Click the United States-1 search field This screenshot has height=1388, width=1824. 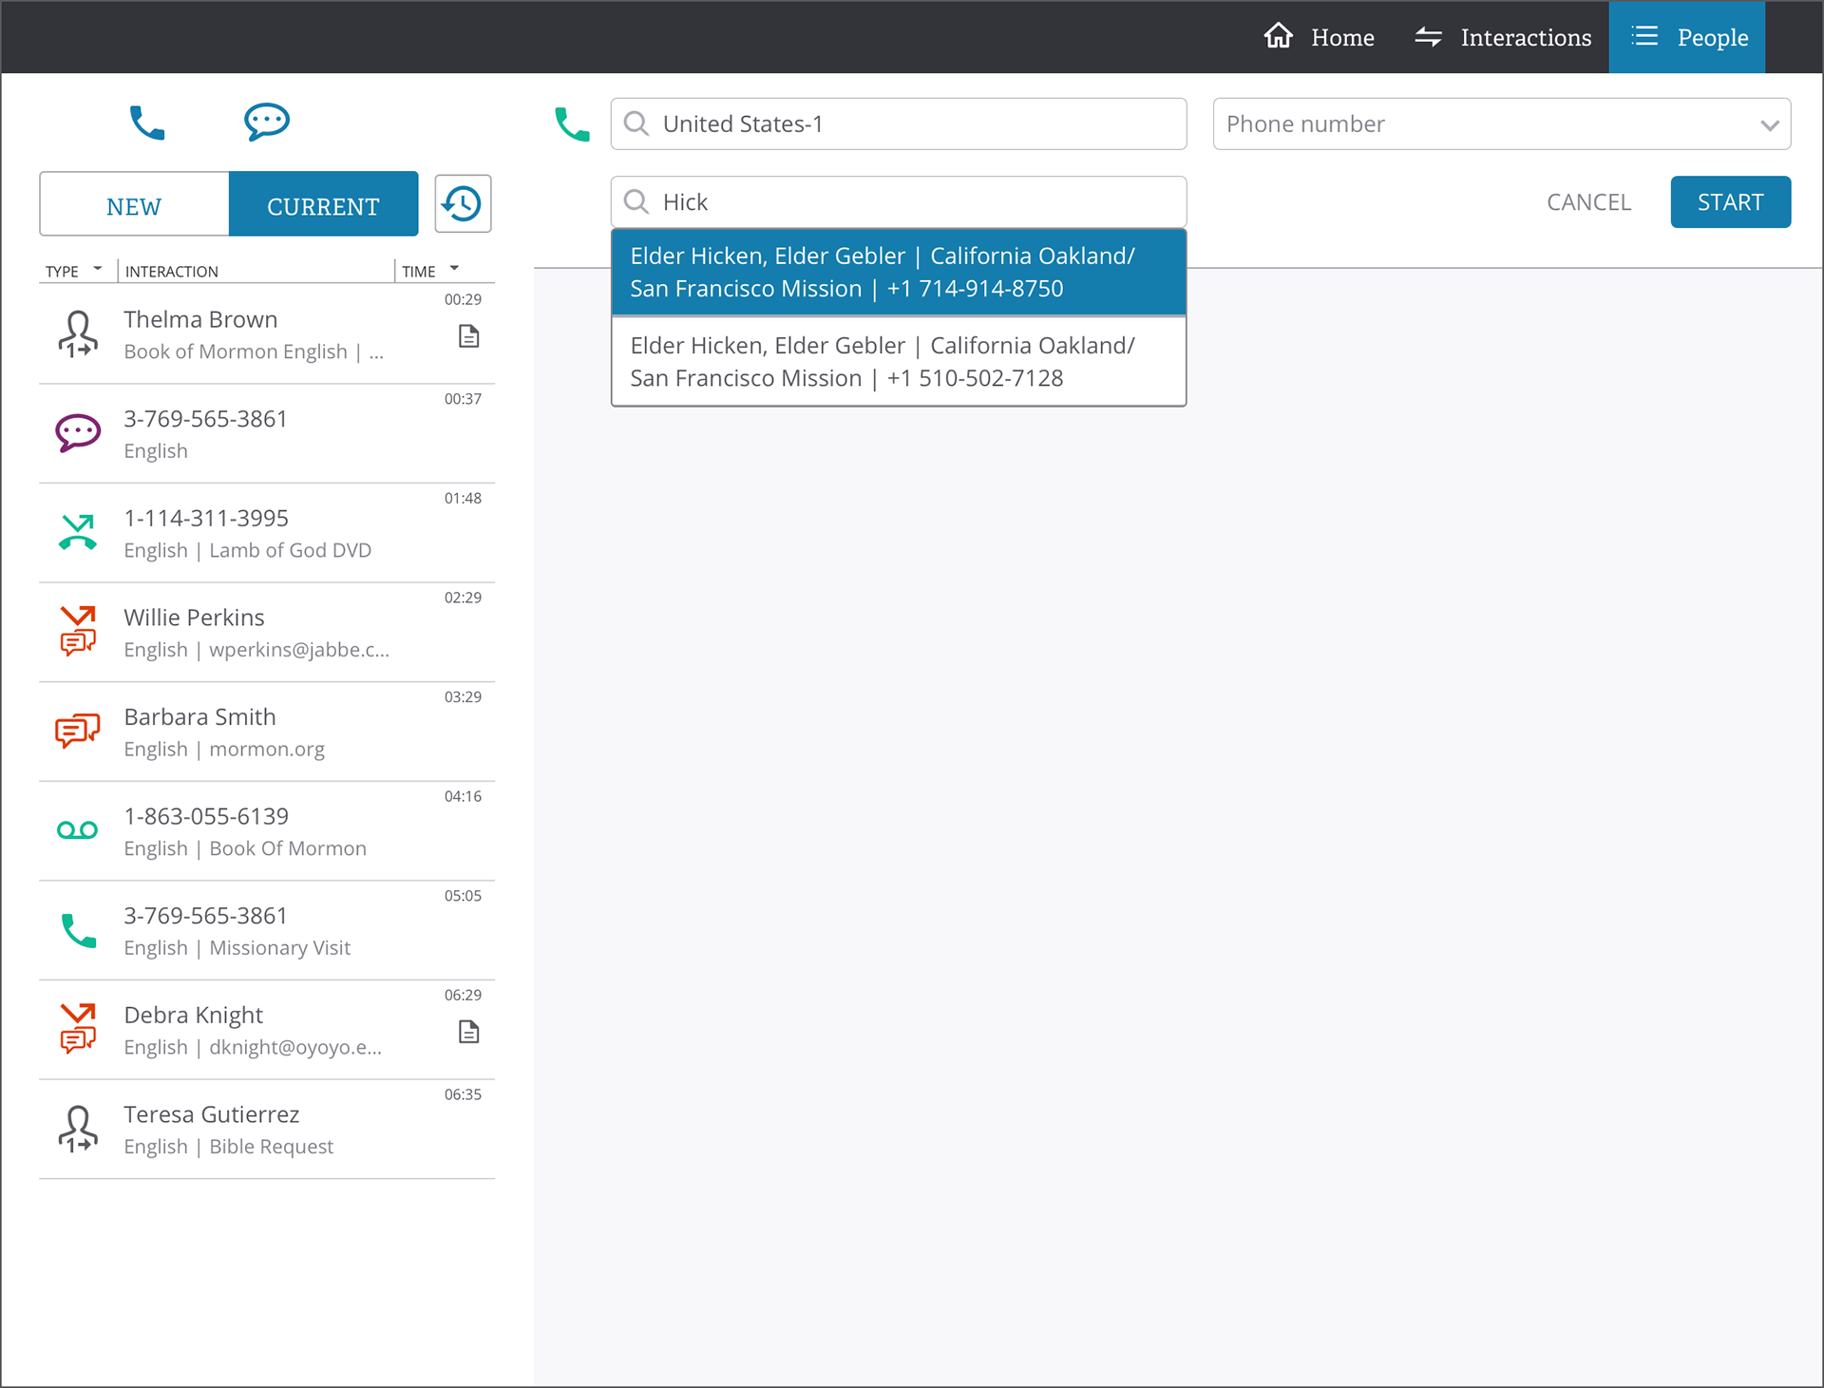click(x=899, y=124)
